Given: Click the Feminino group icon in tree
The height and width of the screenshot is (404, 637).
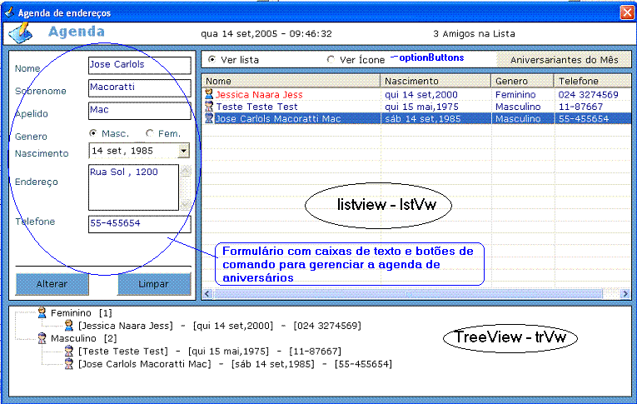Looking at the screenshot, I should point(42,312).
